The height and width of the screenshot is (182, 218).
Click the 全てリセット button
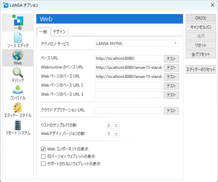tap(201, 54)
